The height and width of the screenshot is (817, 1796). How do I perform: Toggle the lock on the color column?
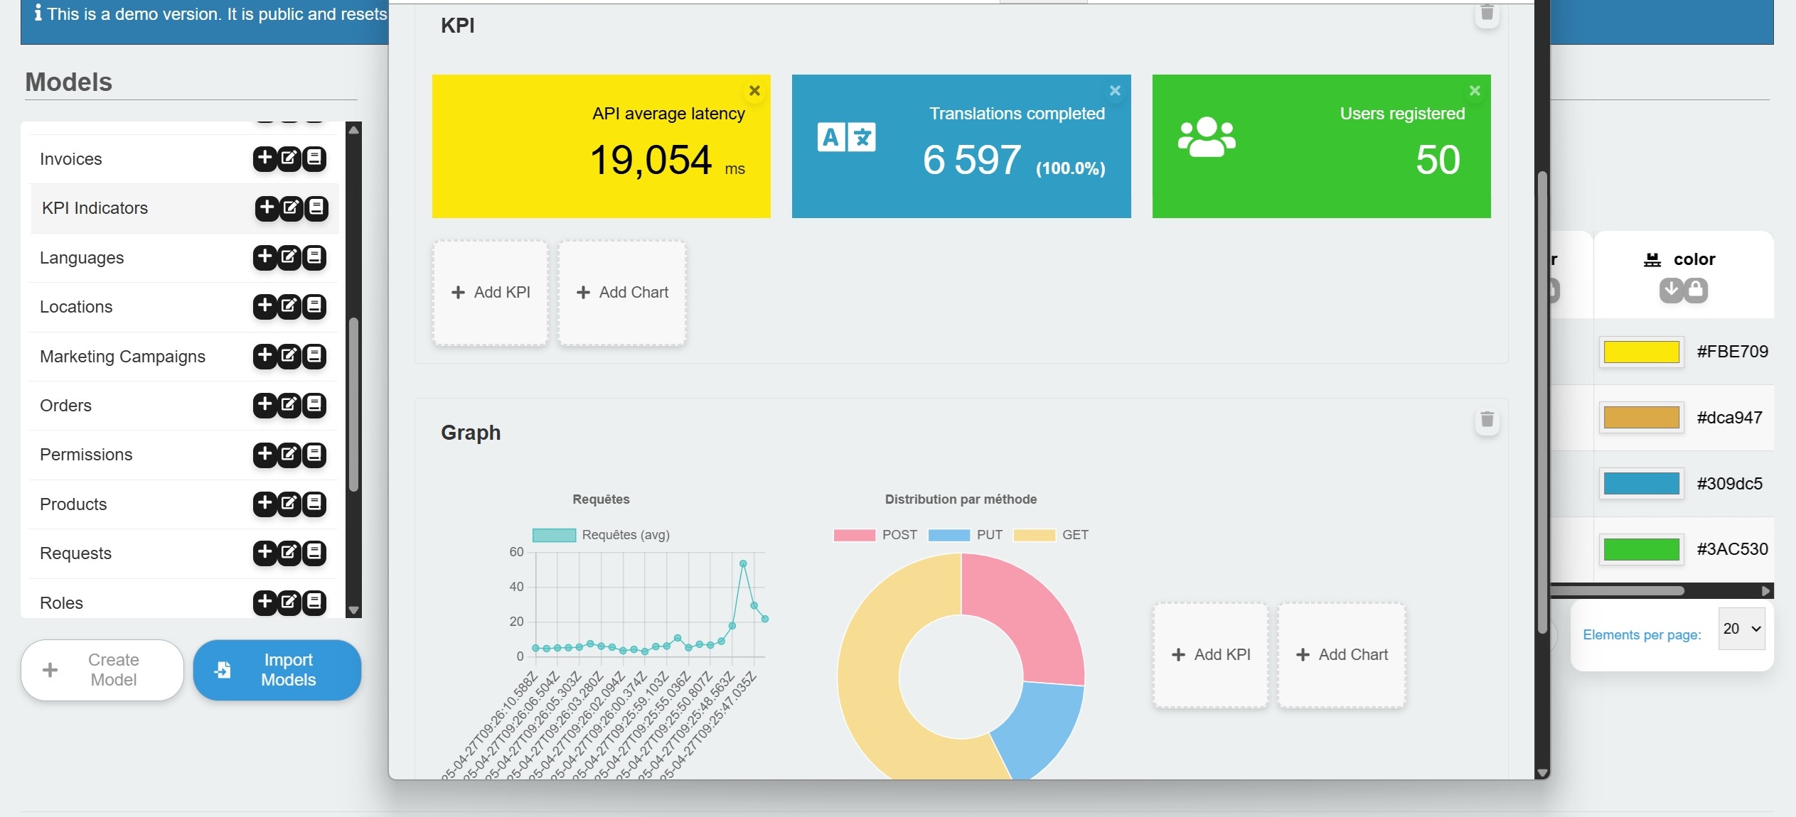pos(1696,290)
